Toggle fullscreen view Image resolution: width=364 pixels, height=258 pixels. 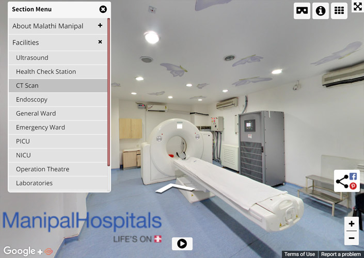[x=358, y=6]
